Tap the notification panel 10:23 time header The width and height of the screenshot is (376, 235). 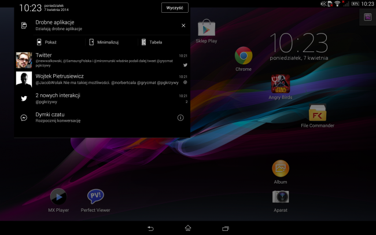pos(31,8)
